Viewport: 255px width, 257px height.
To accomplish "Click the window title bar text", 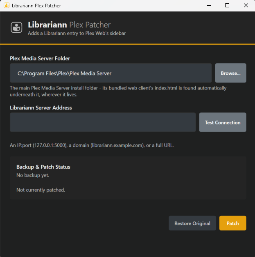I will [36, 6].
